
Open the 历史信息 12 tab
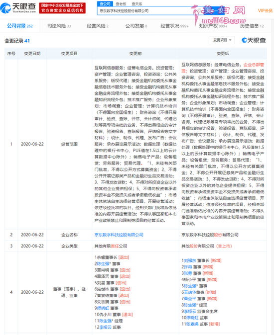coord(252,26)
